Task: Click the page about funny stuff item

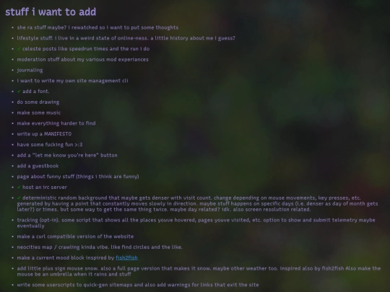Action: click(x=78, y=177)
